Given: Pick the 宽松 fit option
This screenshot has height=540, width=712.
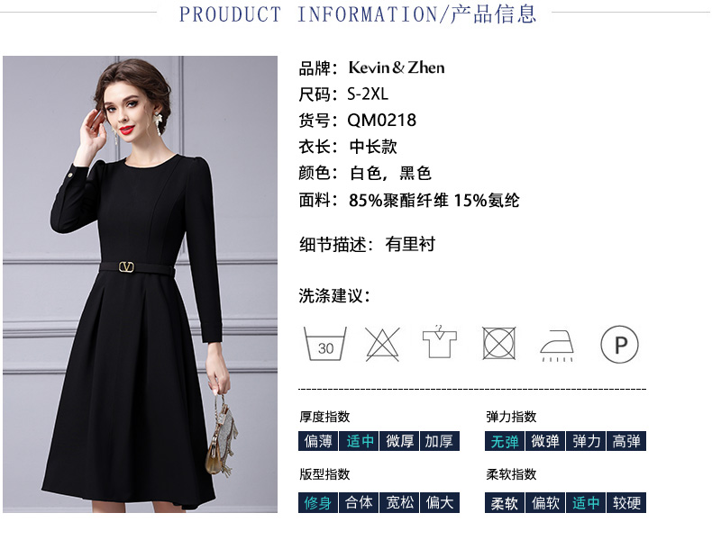Looking at the screenshot, I should click(399, 502).
